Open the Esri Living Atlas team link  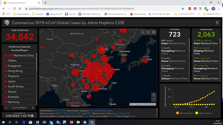pos(101,110)
